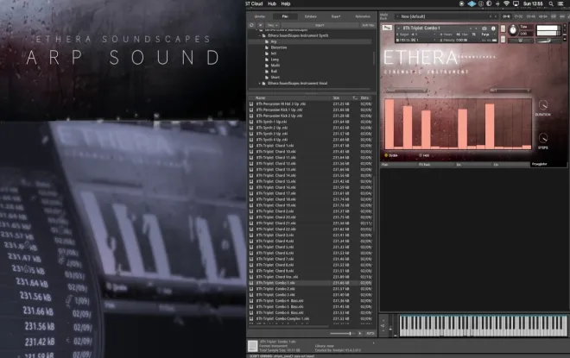
Task: Click the Duration knob
Action: 542,105
